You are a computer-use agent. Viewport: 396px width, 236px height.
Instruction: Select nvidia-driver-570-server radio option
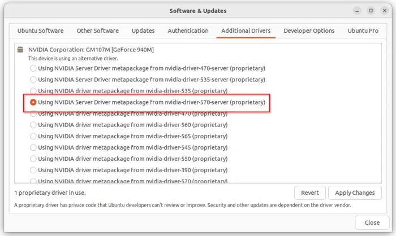click(33, 102)
